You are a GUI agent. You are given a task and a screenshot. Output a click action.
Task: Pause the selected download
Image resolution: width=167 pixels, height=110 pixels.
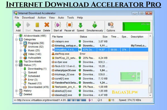[x=37, y=27]
